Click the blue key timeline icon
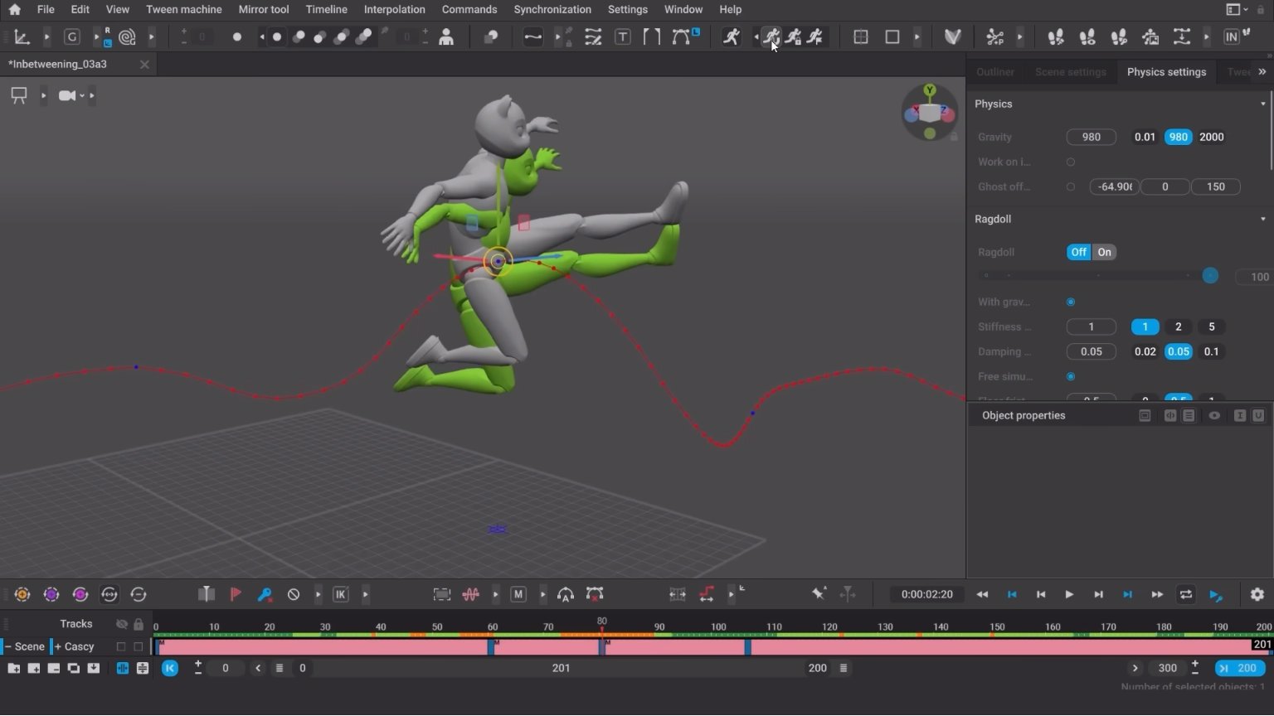The image size is (1274, 716). click(265, 595)
